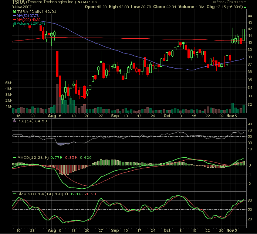Click the 'Low 39.70' value
Viewport: 257px width, 234px height.
141,7
